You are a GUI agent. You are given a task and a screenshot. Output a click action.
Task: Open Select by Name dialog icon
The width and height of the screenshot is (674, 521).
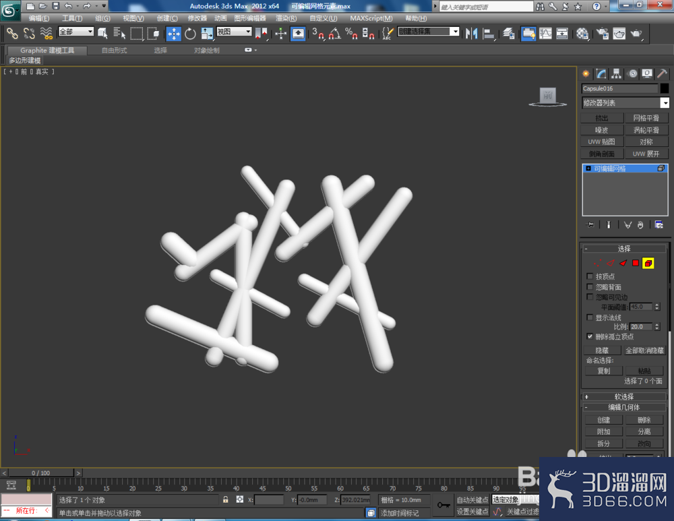point(119,33)
